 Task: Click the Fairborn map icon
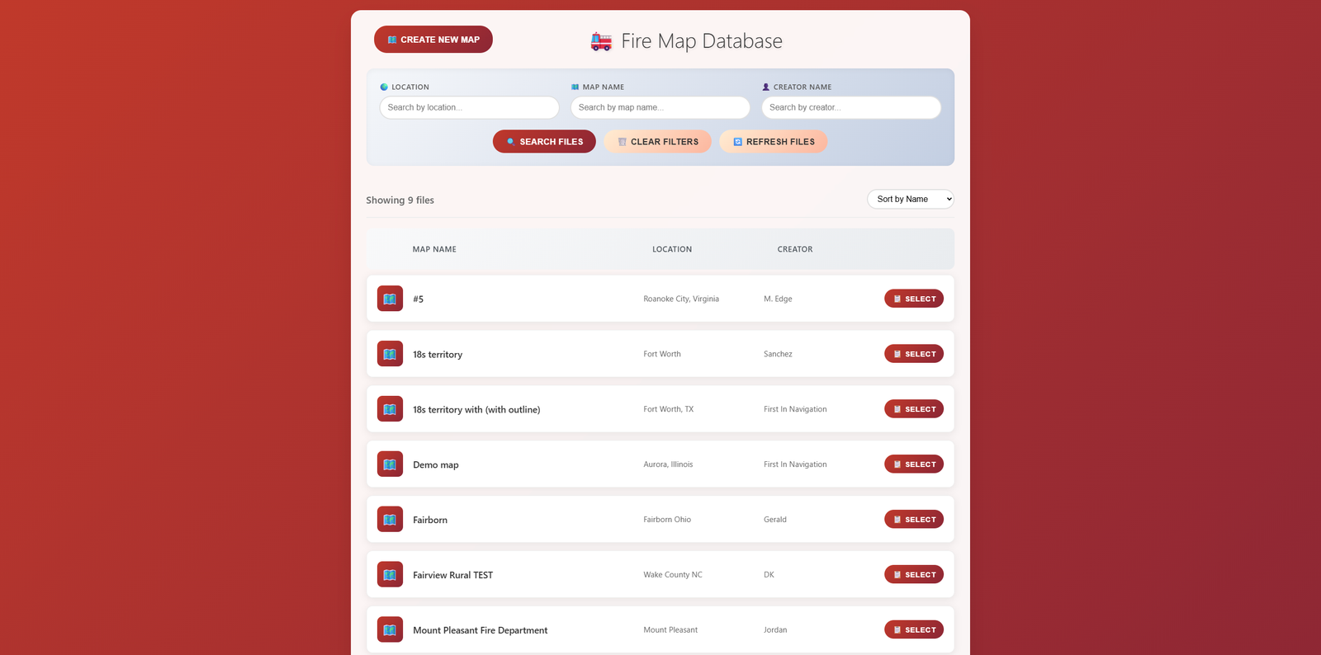[x=390, y=520]
